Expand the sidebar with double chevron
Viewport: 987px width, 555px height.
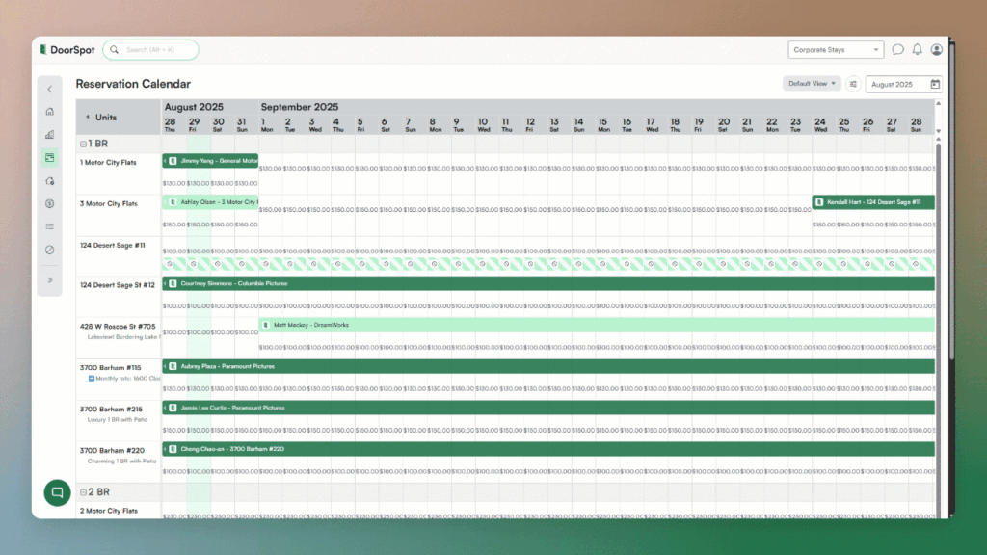(50, 280)
